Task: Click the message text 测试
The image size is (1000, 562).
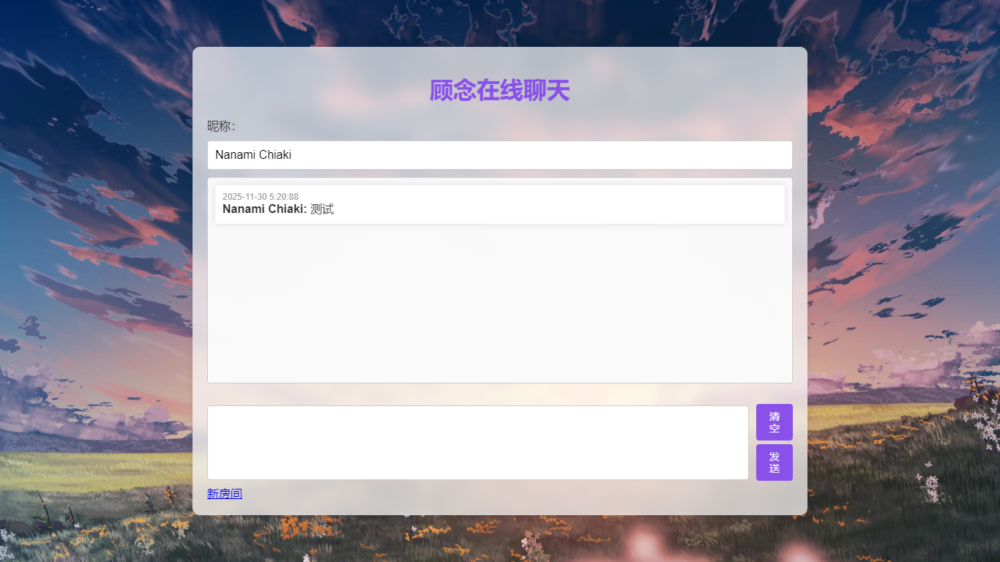Action: pyautogui.click(x=324, y=209)
